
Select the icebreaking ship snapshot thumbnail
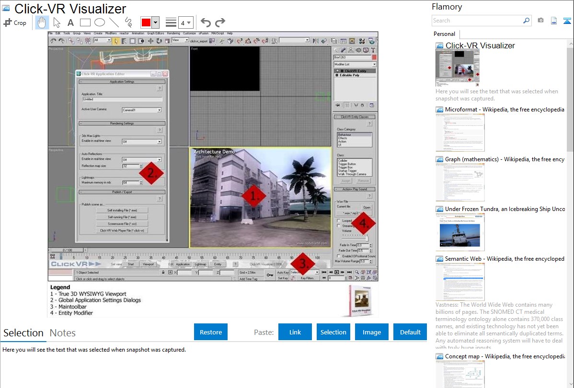(460, 232)
